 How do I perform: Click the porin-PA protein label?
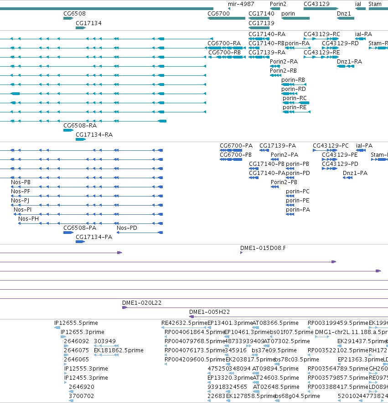click(x=298, y=210)
